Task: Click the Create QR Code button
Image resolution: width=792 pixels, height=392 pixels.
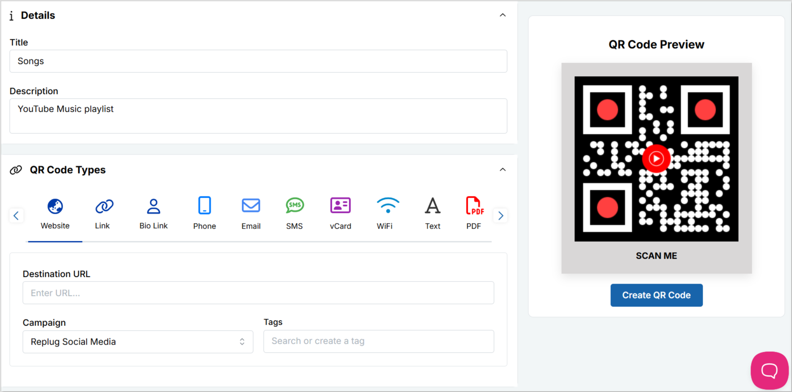Action: pyautogui.click(x=657, y=295)
